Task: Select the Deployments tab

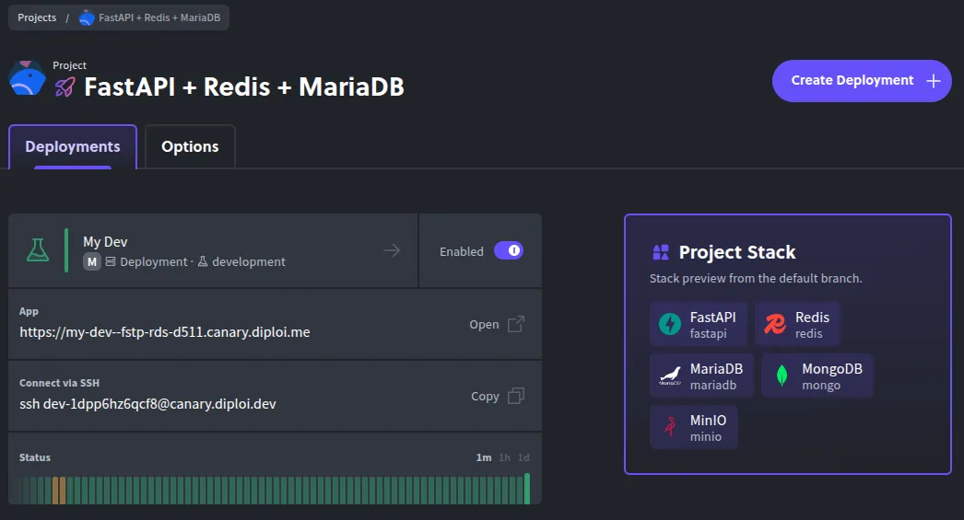Action: [x=73, y=147]
